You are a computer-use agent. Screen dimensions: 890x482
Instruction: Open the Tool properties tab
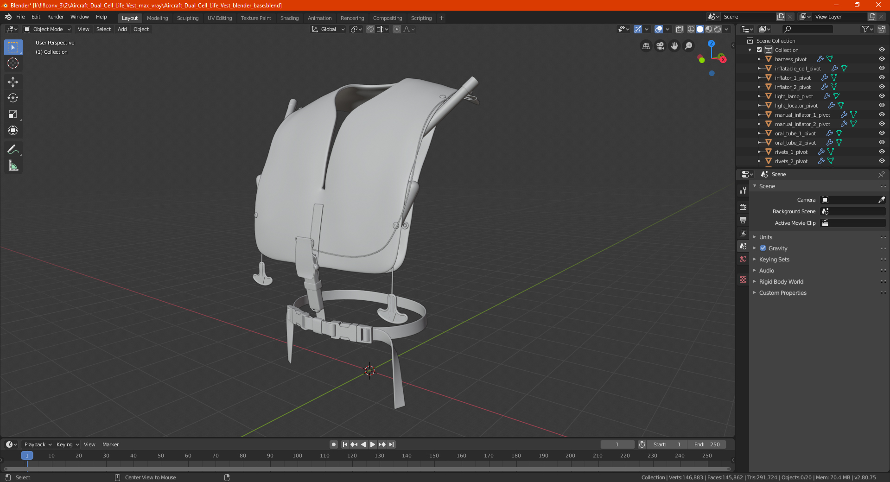[x=743, y=190]
